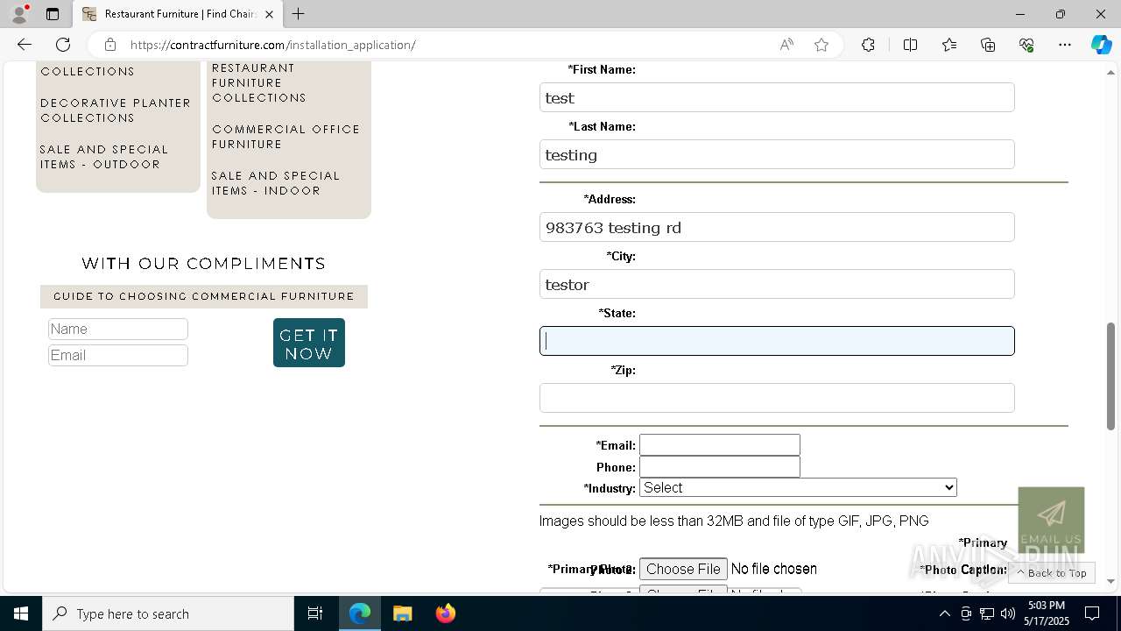Open Split screen icon
Screen dimensions: 1121x631
pos(910,45)
